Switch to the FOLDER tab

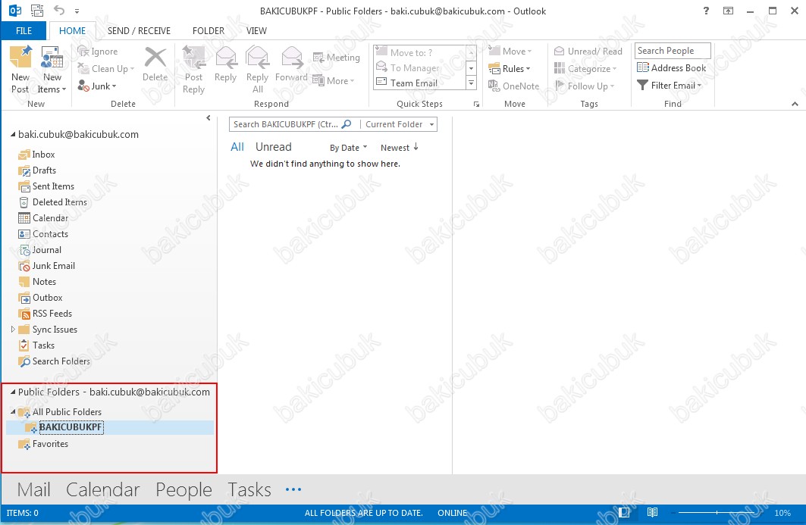click(x=209, y=31)
